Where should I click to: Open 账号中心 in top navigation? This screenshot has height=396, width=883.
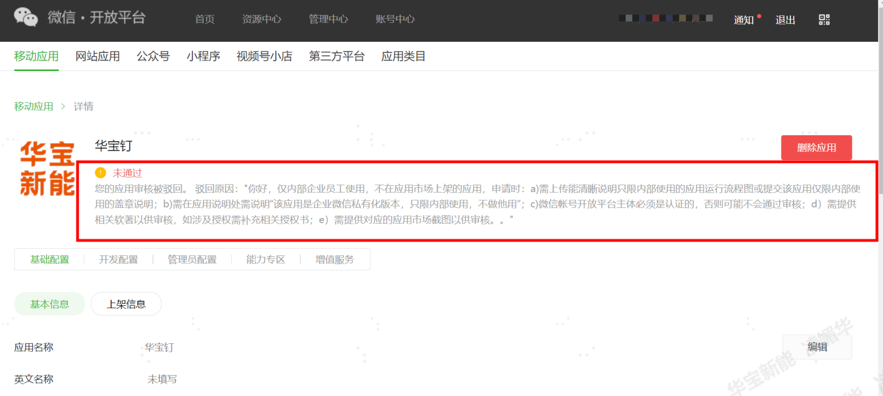coord(395,19)
